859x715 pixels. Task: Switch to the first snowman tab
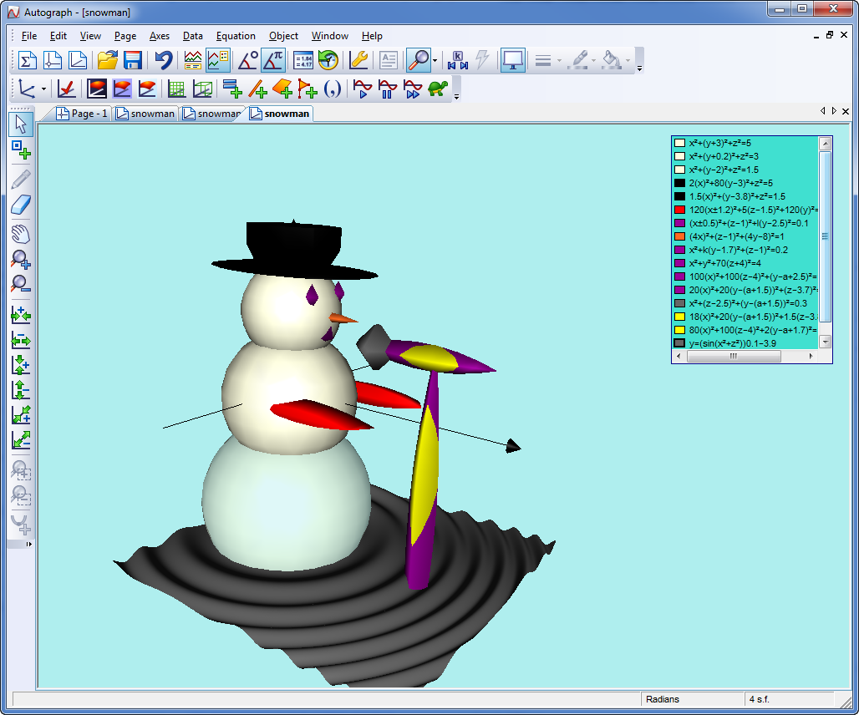(x=146, y=114)
